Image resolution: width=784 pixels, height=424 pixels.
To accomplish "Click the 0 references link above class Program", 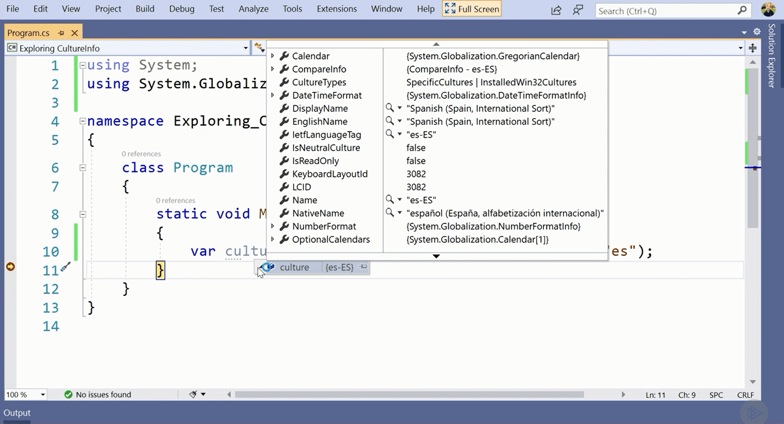I will click(141, 154).
